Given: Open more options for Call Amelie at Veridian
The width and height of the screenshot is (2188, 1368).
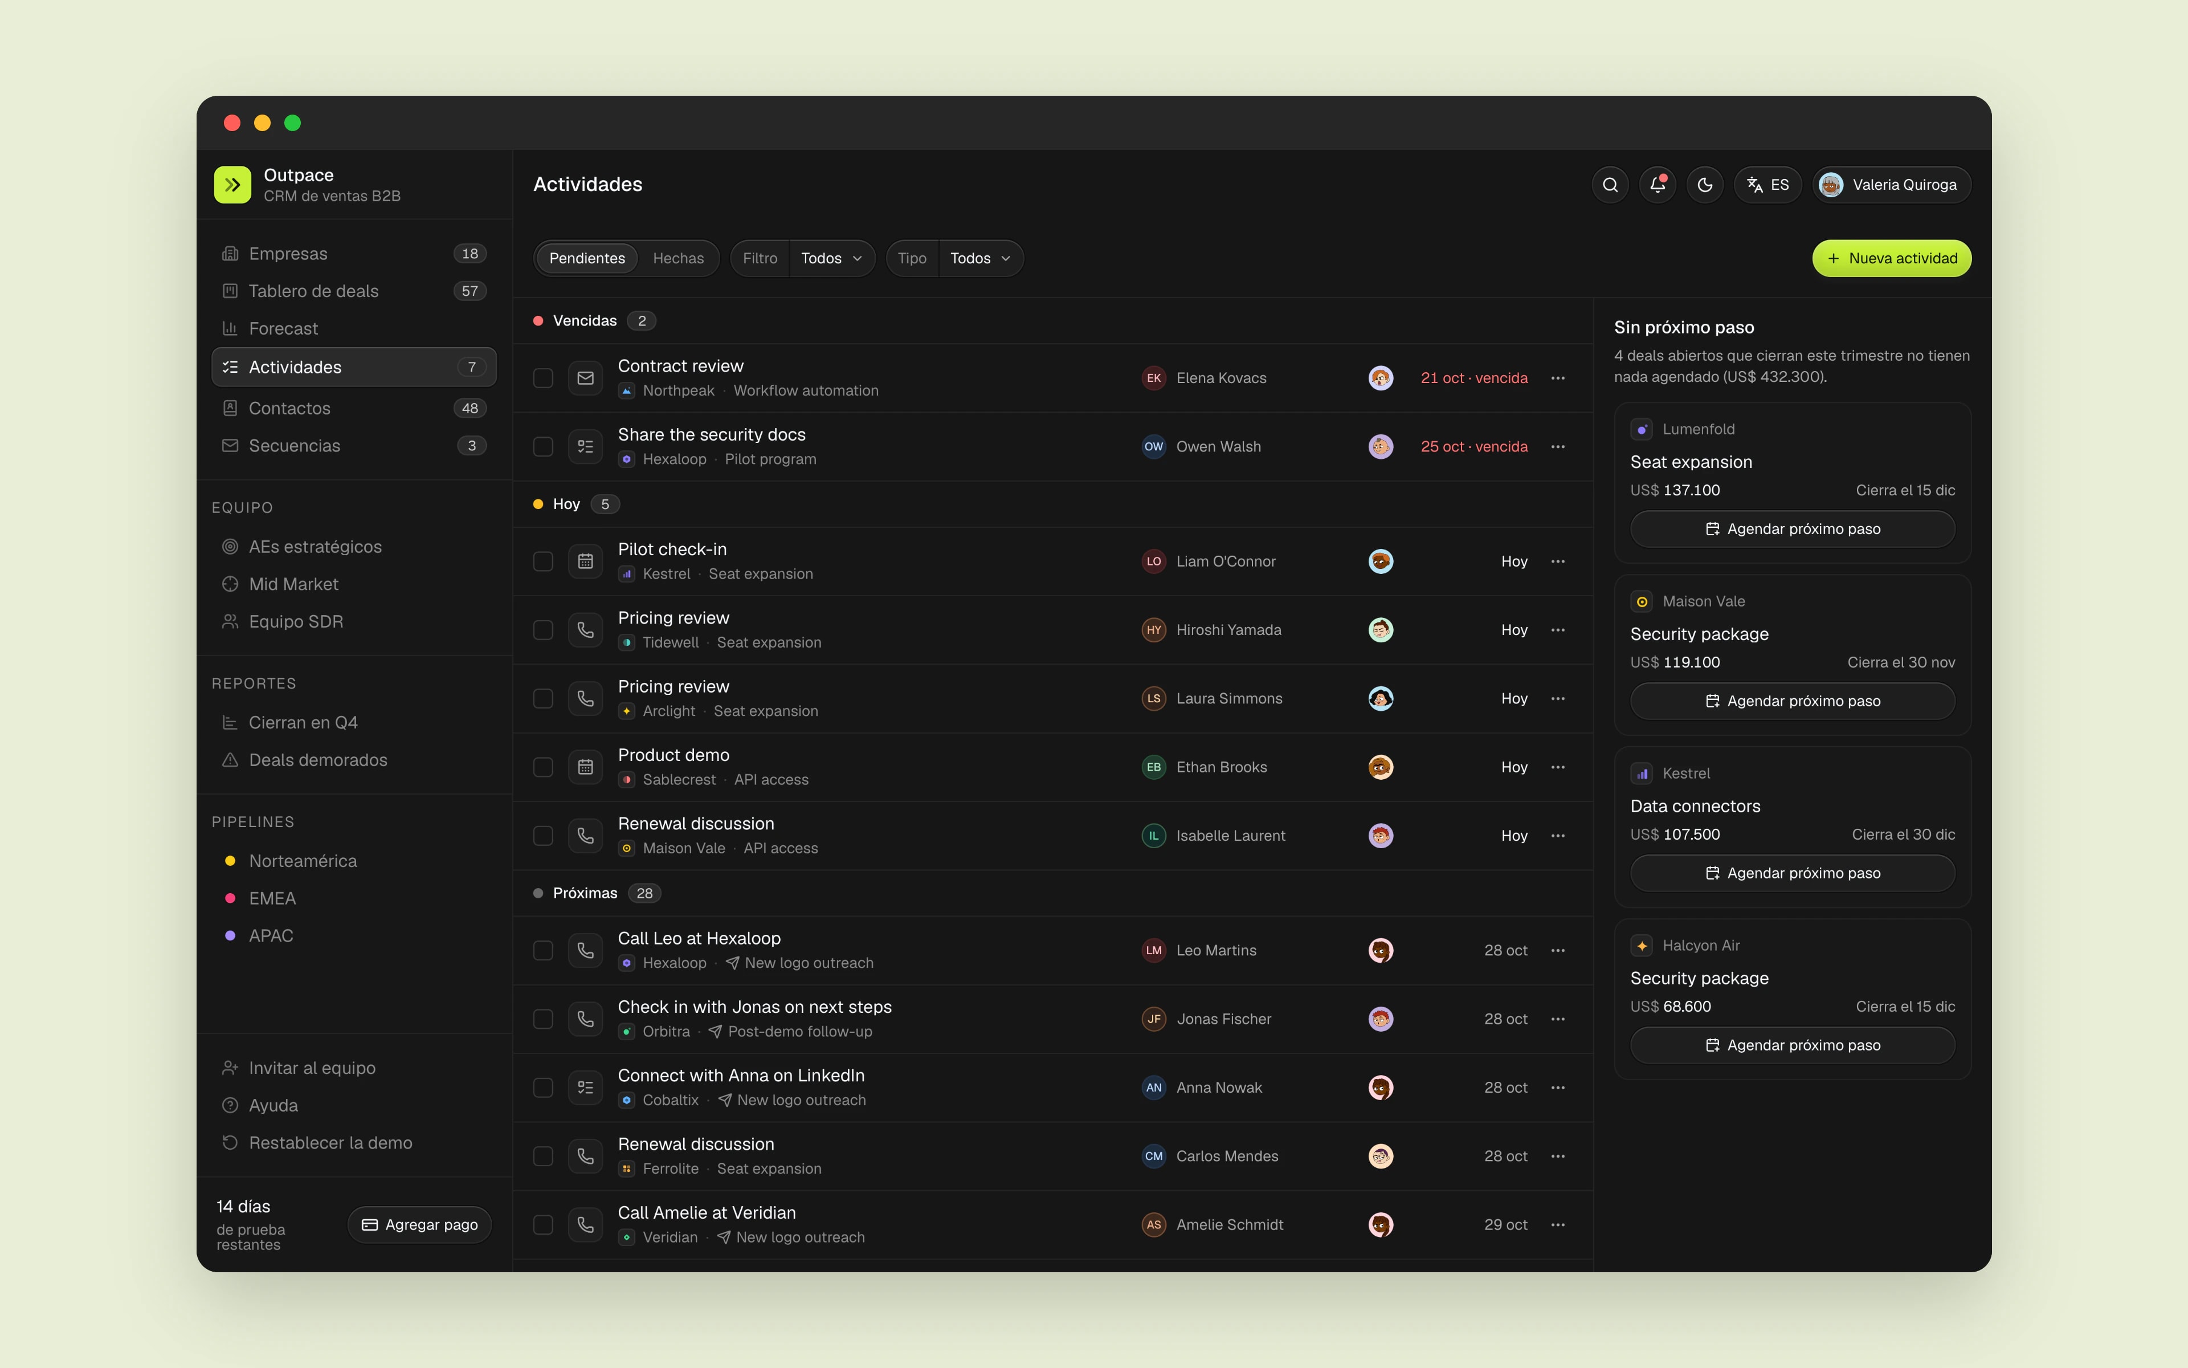Looking at the screenshot, I should (1557, 1225).
